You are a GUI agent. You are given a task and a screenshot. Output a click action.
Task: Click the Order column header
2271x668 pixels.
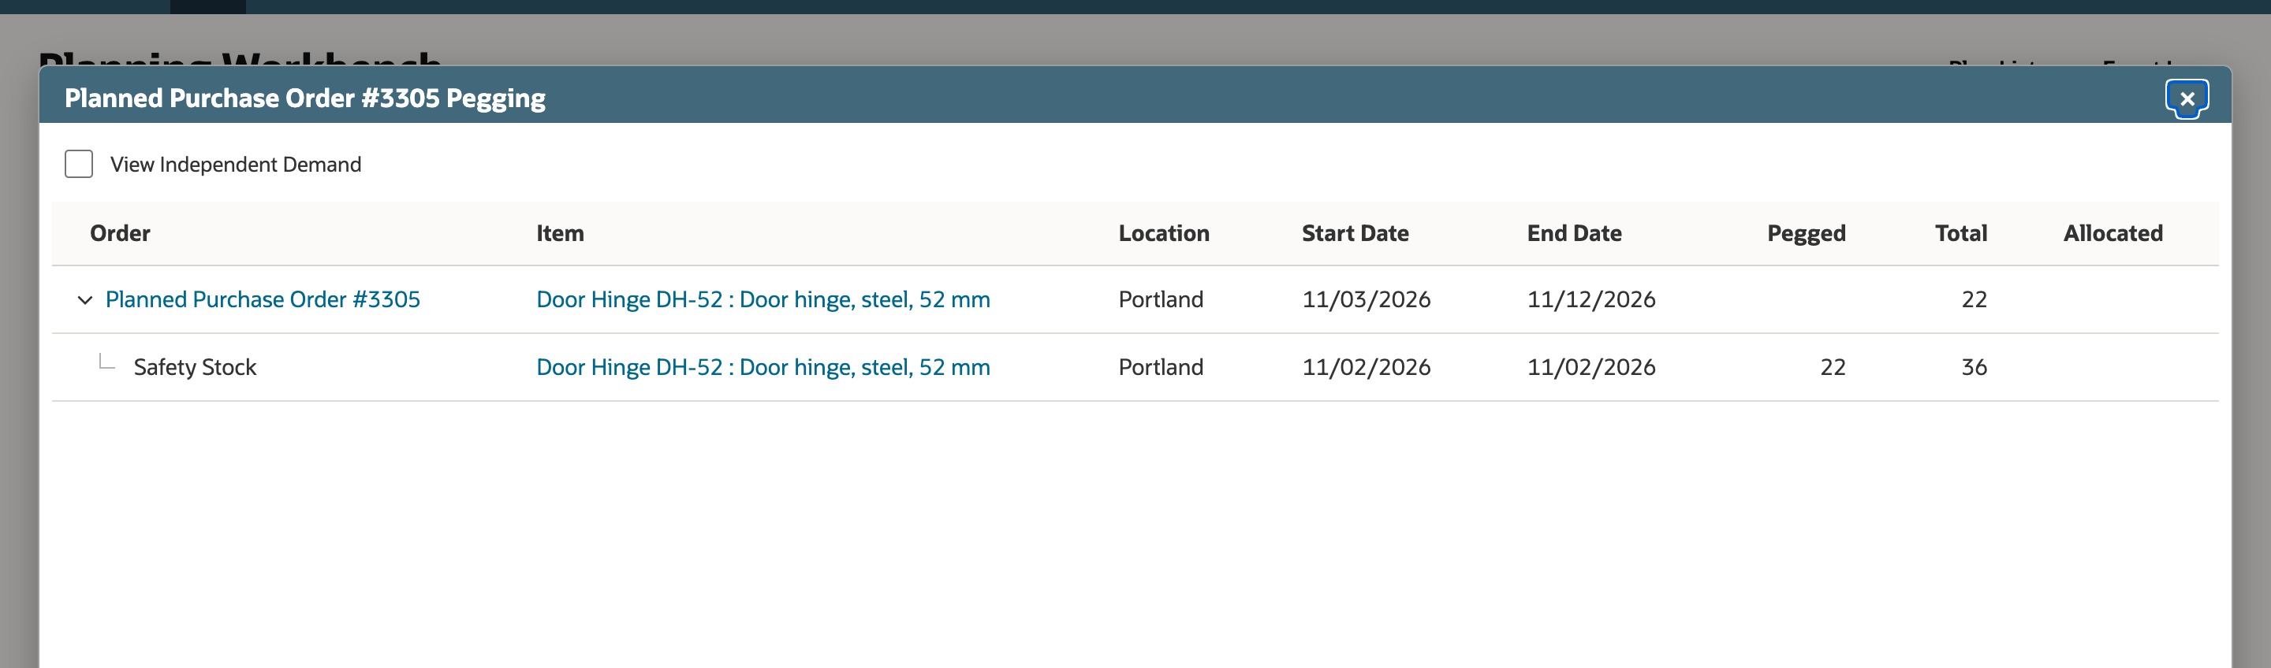pyautogui.click(x=120, y=233)
